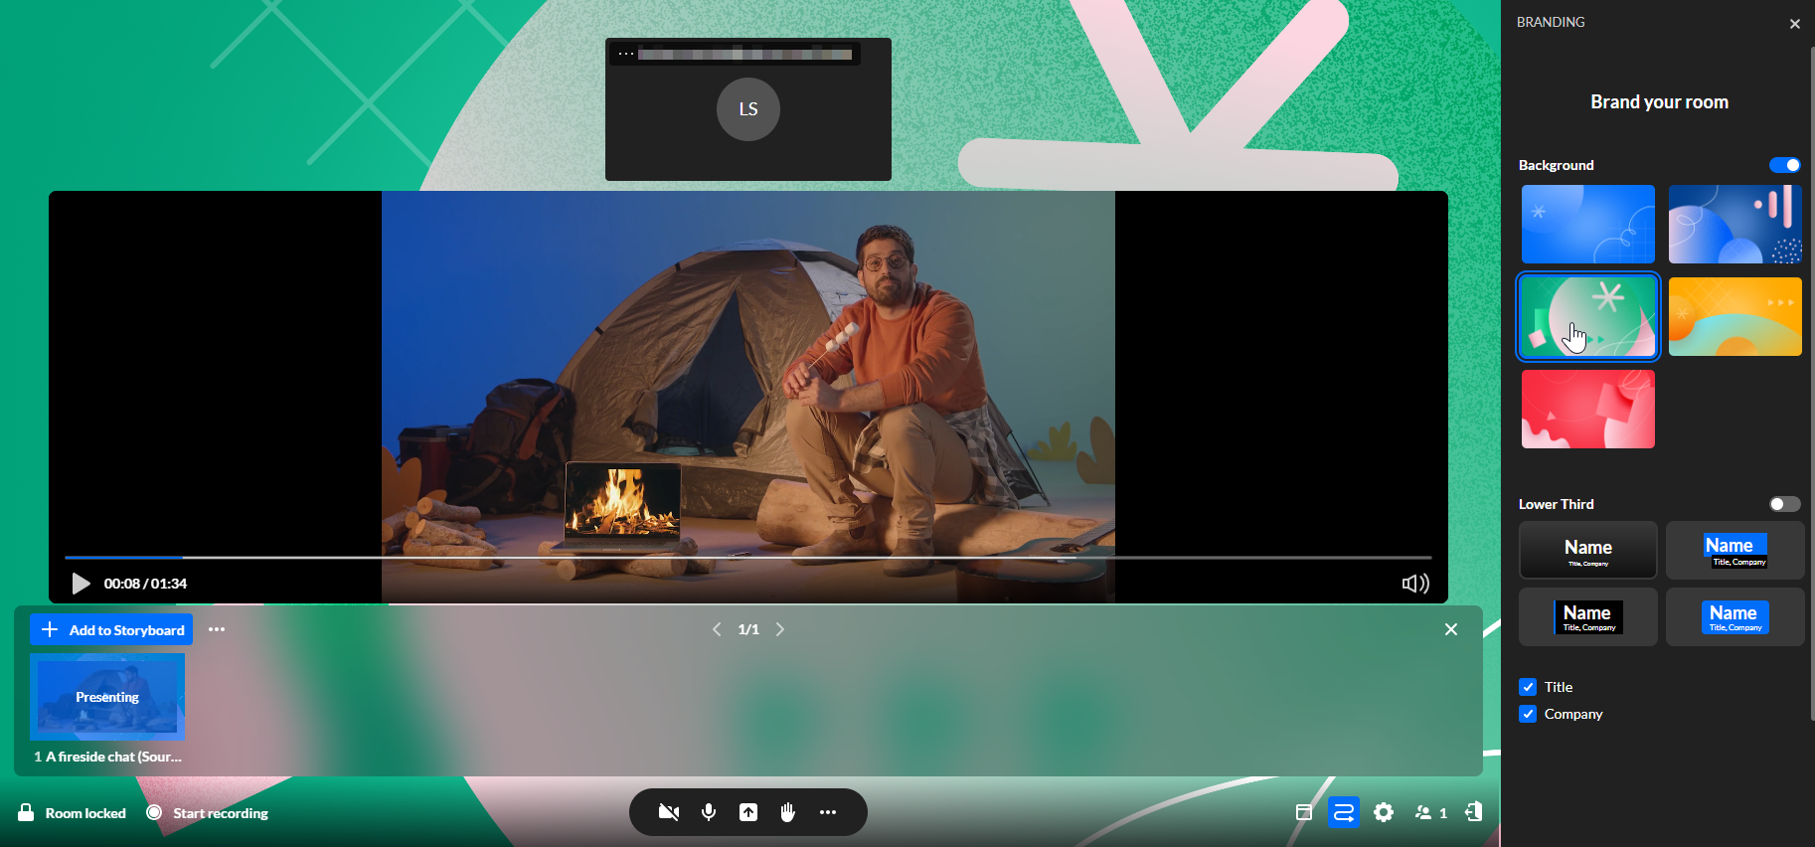
Task: Go to the previous storyboard page
Action: pos(717,629)
